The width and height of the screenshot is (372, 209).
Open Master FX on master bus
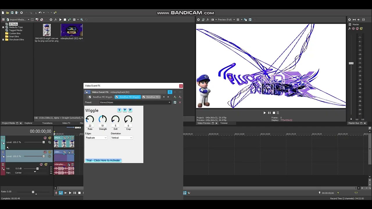350,28
